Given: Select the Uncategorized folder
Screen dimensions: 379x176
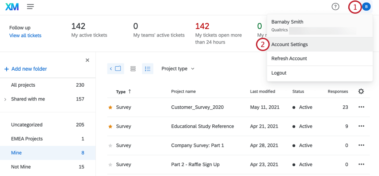Looking at the screenshot, I should click(48, 125).
